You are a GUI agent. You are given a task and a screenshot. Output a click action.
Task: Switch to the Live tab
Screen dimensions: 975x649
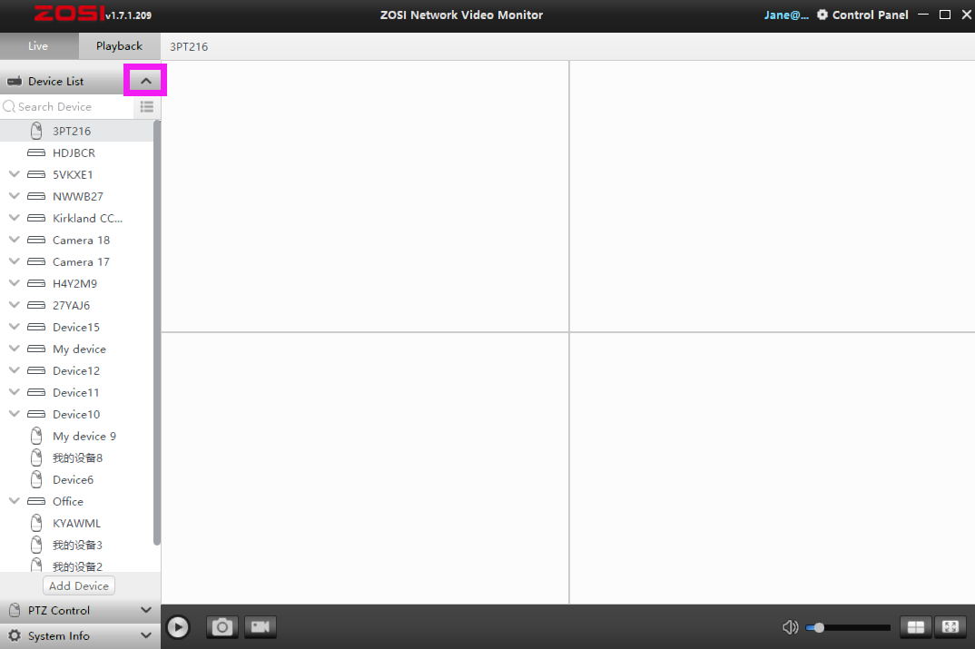(38, 46)
